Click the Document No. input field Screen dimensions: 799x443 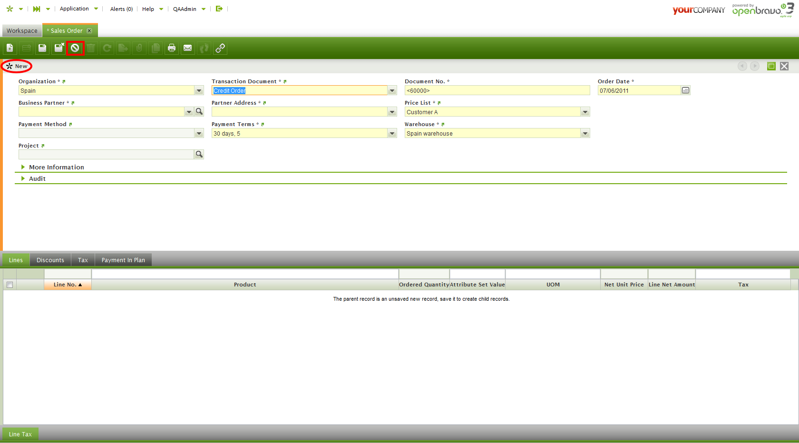(x=497, y=90)
